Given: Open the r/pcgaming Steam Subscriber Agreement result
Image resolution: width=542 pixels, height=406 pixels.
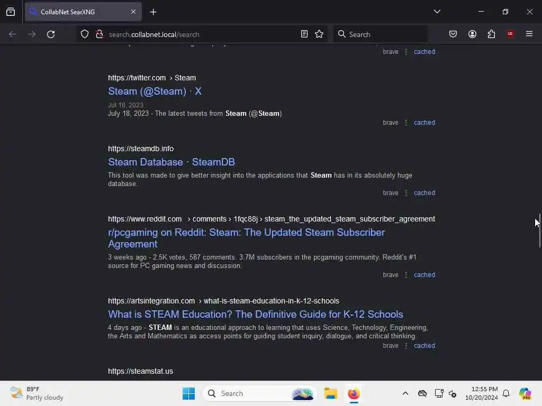Looking at the screenshot, I should [x=246, y=238].
